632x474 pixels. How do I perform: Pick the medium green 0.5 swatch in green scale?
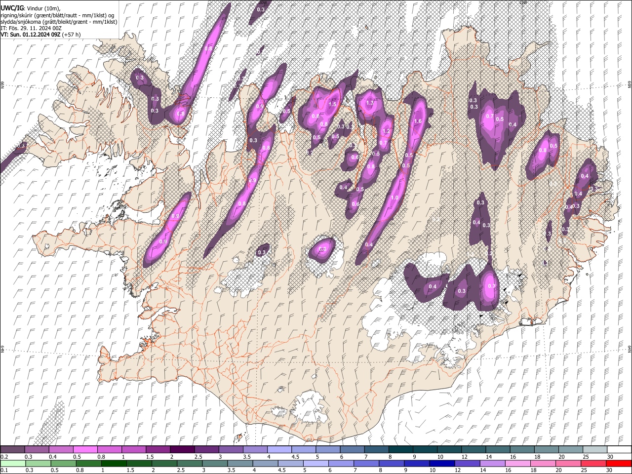63,463
